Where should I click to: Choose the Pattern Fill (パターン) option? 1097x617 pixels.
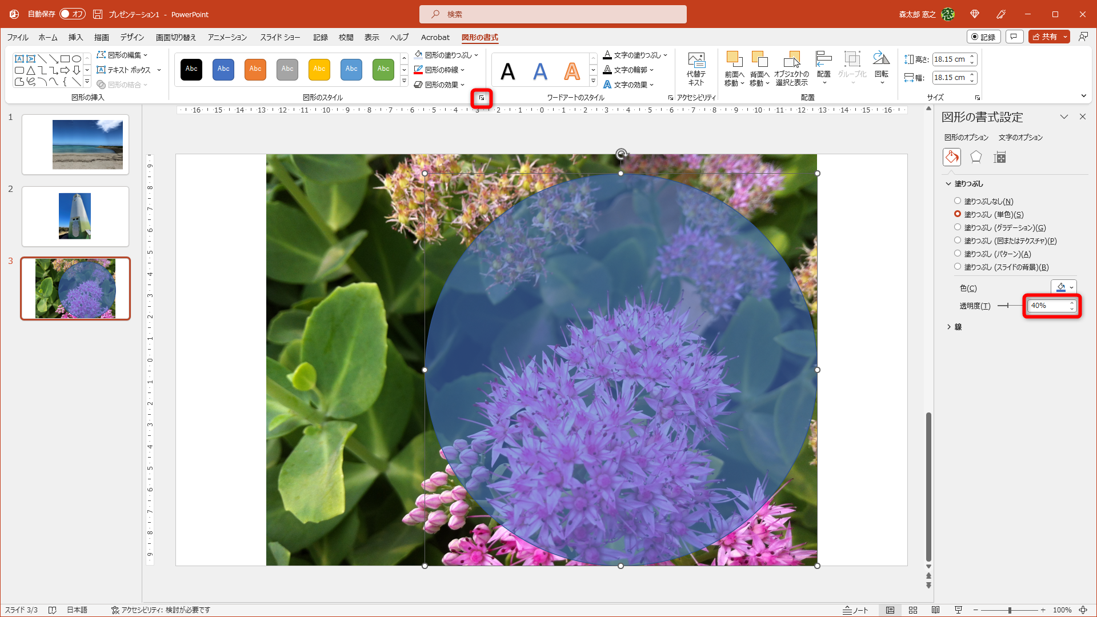tap(958, 254)
